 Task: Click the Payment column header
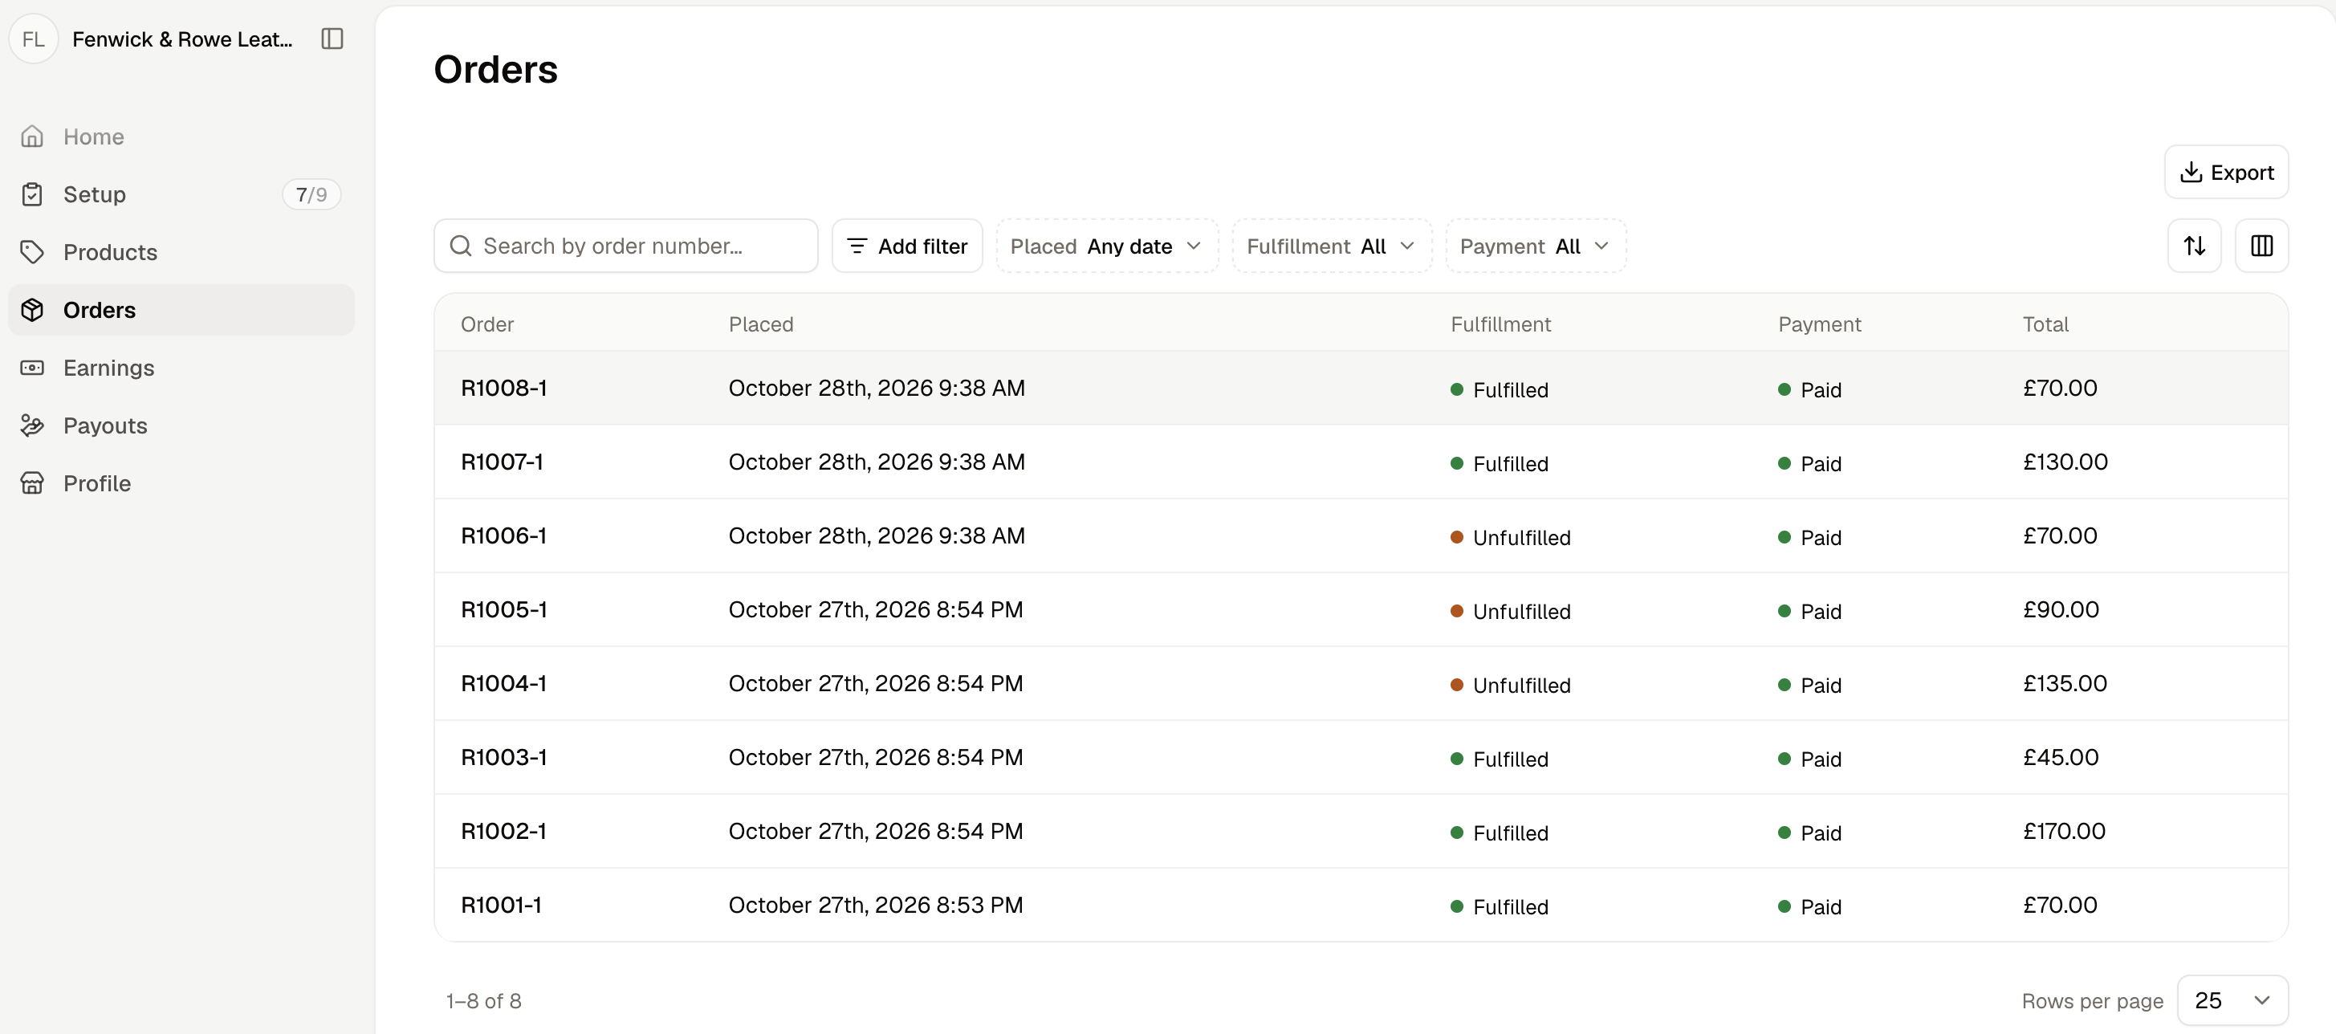(x=1819, y=324)
